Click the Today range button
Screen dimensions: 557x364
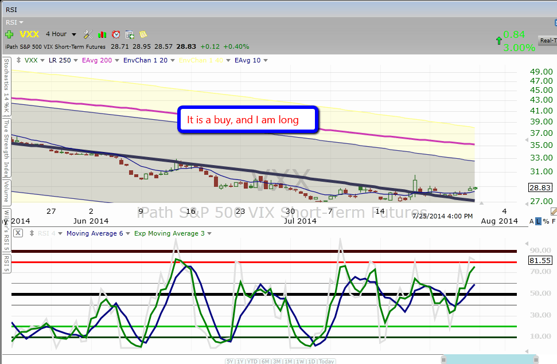click(x=326, y=361)
